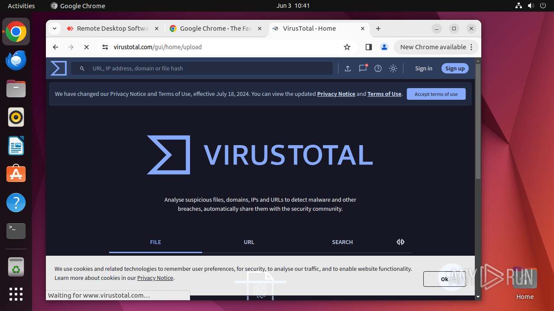Open LibreOffice Writer from the dock

(x=16, y=146)
